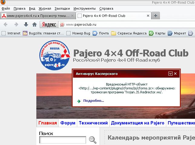
Task: Close the Pajero 4×4 Off-Road Club tab
Action: tap(147, 16)
